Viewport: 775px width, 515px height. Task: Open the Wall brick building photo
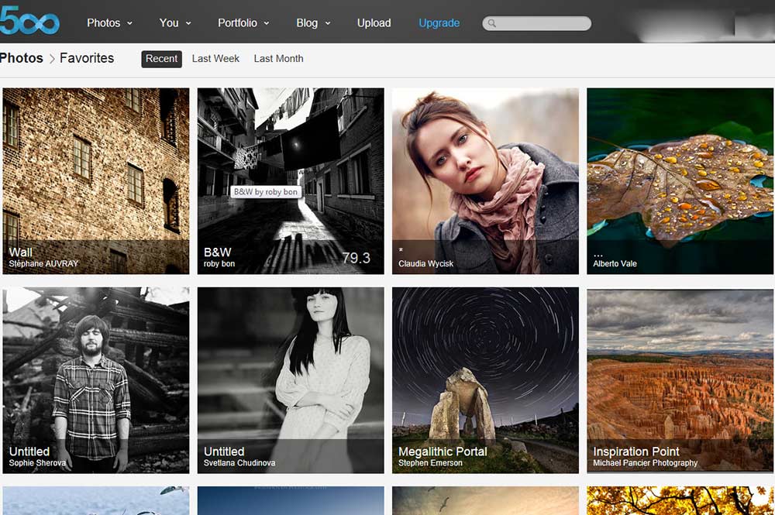tap(96, 181)
